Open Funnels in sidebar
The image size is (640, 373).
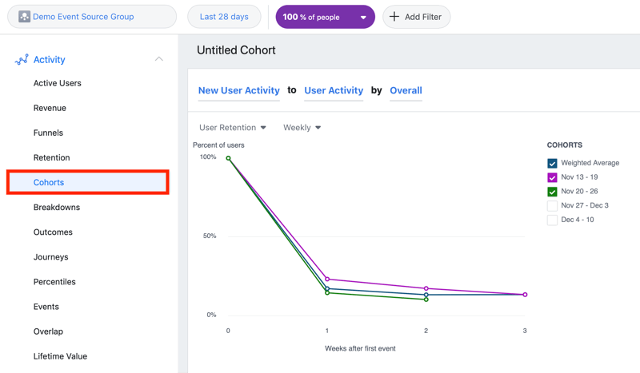(48, 133)
